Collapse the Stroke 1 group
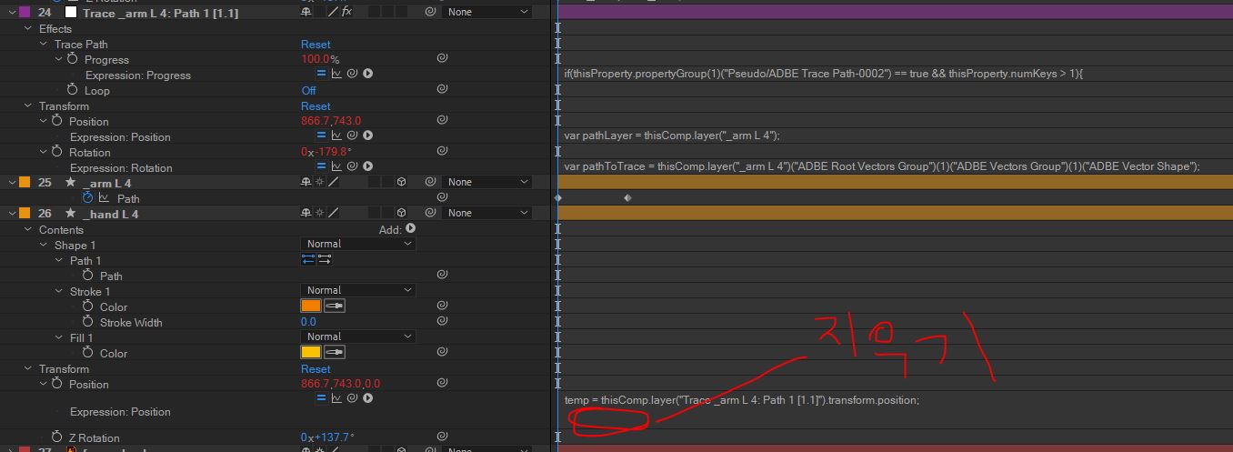Screen dimensions: 1233x452 pos(59,291)
